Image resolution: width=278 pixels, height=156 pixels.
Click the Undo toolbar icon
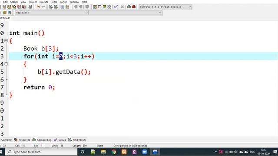click(x=39, y=7)
